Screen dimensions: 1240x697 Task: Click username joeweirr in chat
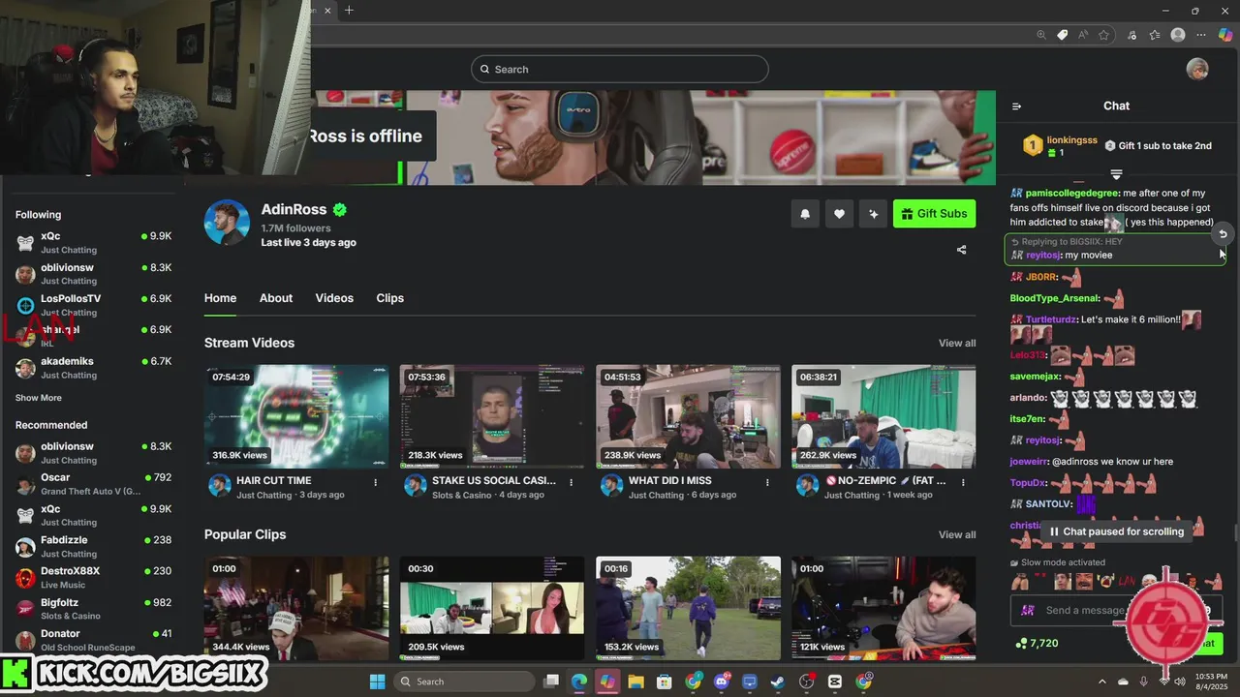(x=1029, y=462)
